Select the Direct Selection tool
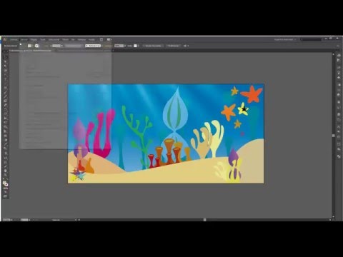 point(6,61)
